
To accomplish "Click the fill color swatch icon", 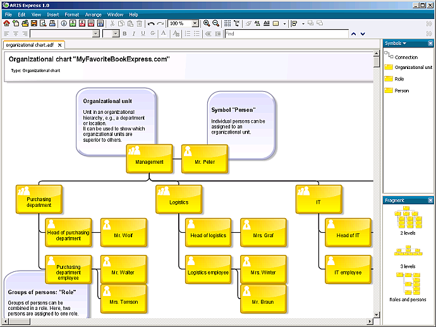I will tap(276, 23).
